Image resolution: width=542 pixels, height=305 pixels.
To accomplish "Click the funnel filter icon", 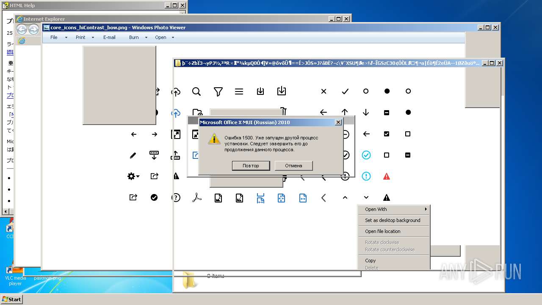I will 218,91.
